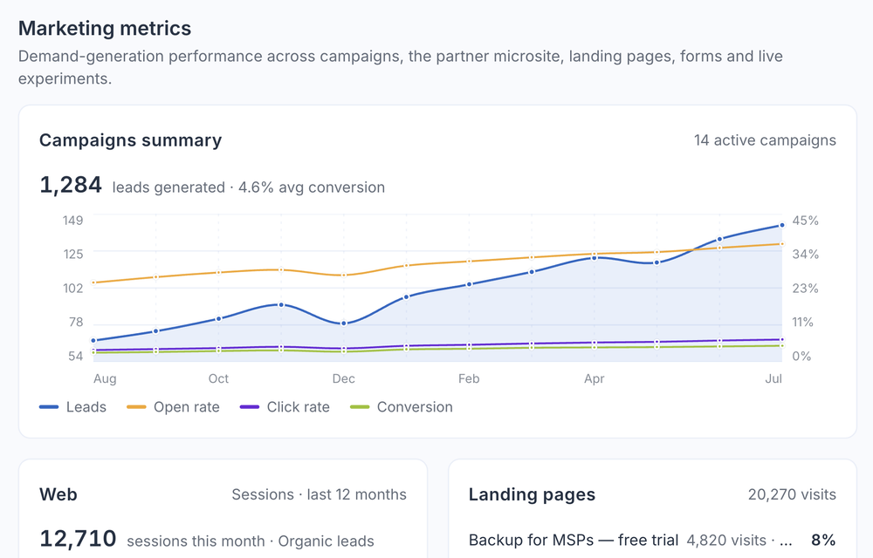
Task: Click the "Sessions · last 12 months" label
Action: pos(319,494)
